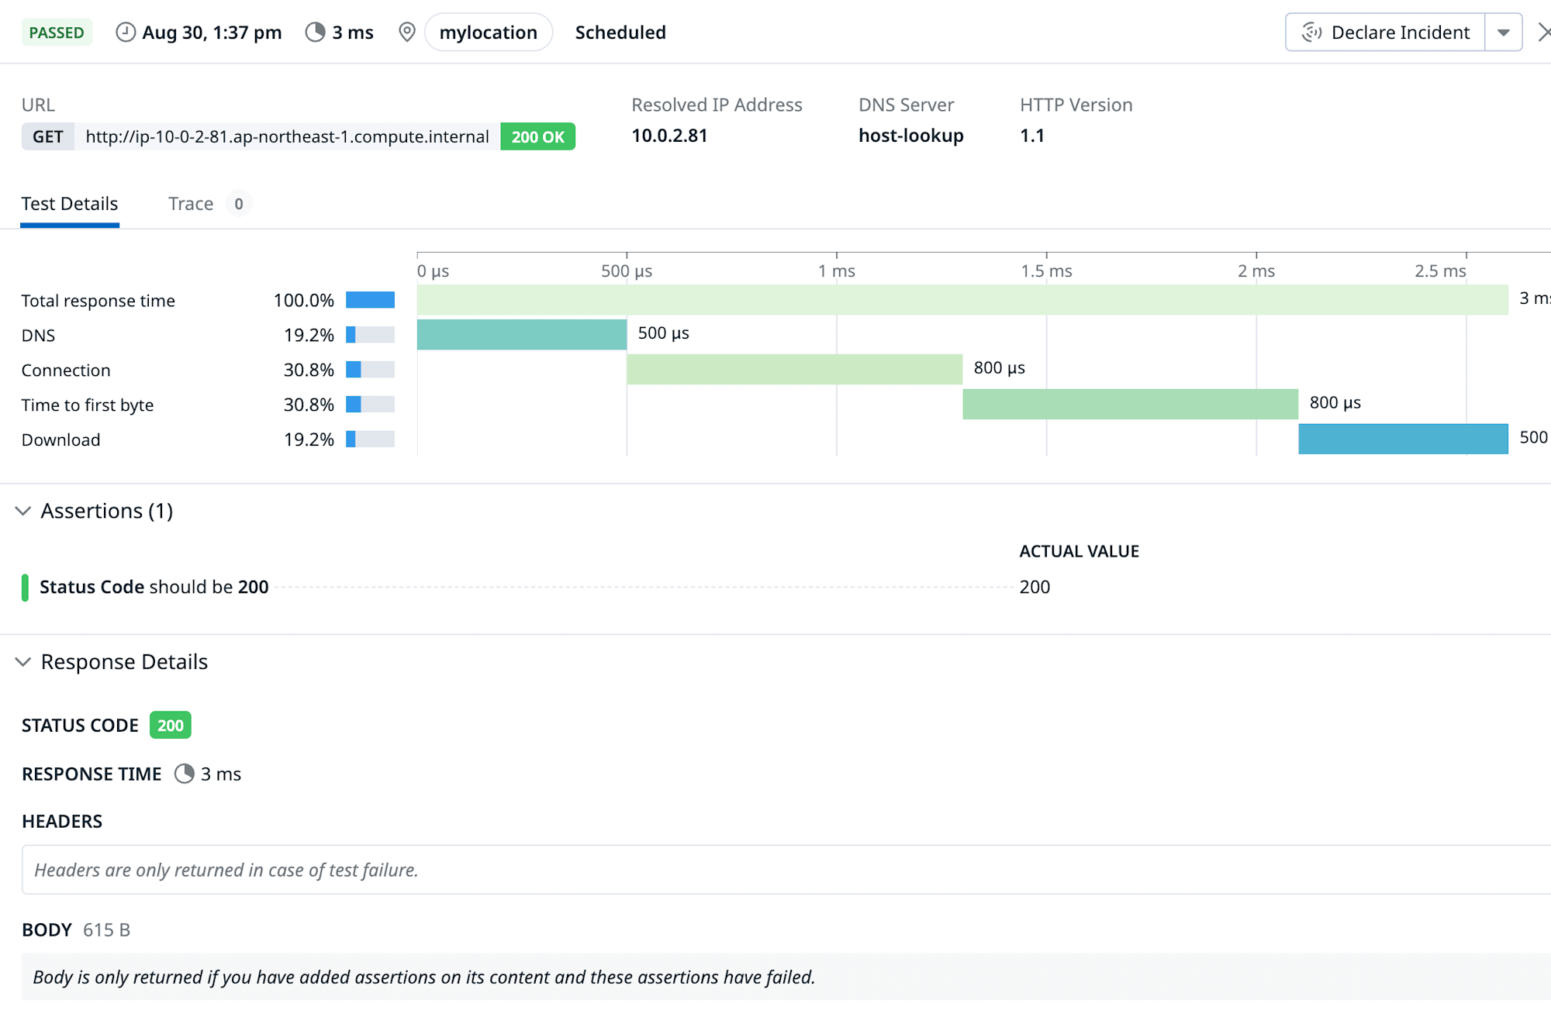Image resolution: width=1551 pixels, height=1024 pixels.
Task: Click the HTTP Version value 1.1
Action: 1031,136
